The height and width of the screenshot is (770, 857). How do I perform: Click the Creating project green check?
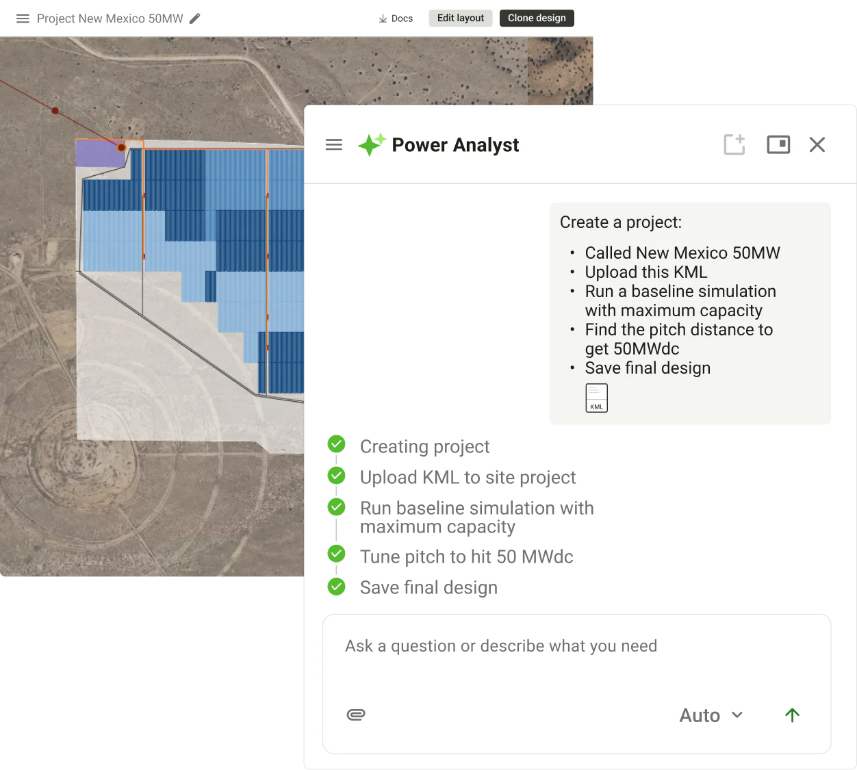click(336, 444)
